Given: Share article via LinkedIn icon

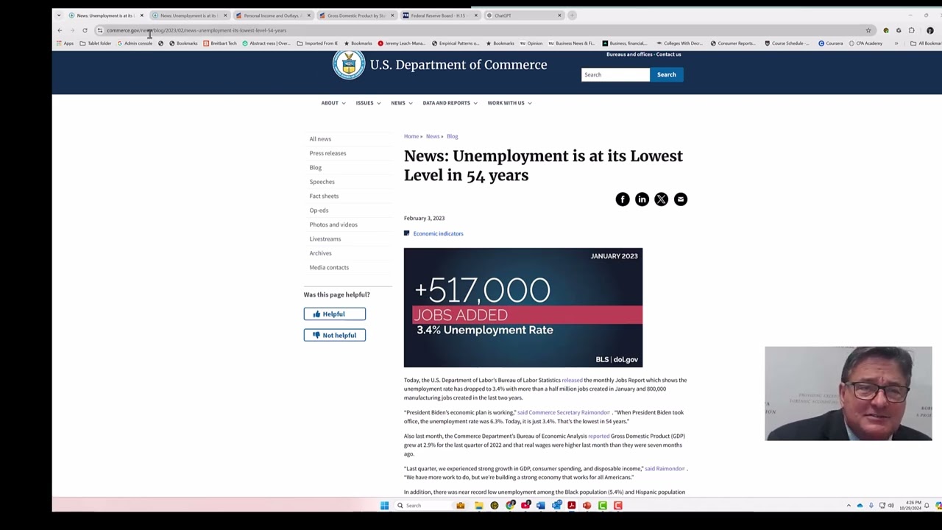Looking at the screenshot, I should [642, 199].
